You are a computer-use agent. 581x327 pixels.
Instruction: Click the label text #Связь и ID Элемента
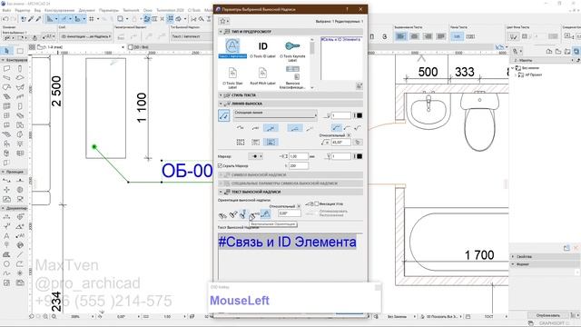point(287,242)
